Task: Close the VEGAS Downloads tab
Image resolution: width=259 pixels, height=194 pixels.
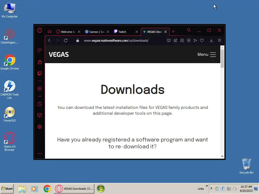Action: (x=165, y=32)
